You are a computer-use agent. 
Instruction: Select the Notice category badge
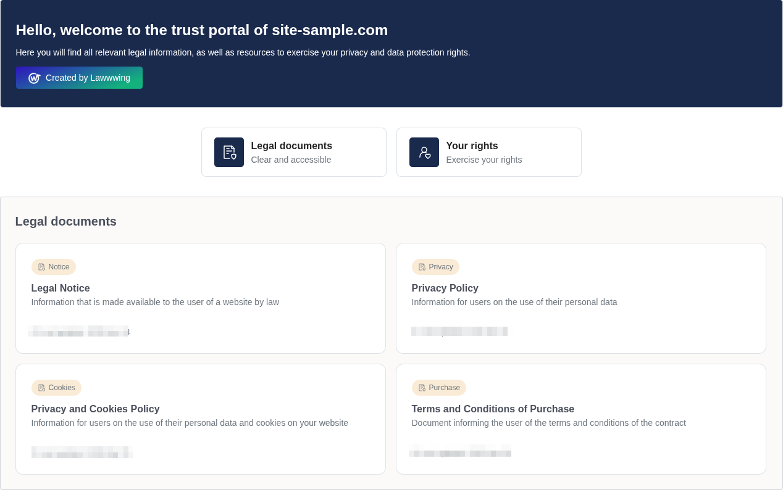(54, 266)
